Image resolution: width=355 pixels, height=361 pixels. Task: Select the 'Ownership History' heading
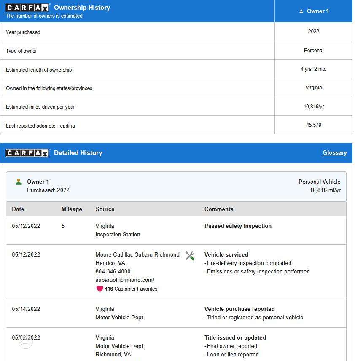point(82,7)
